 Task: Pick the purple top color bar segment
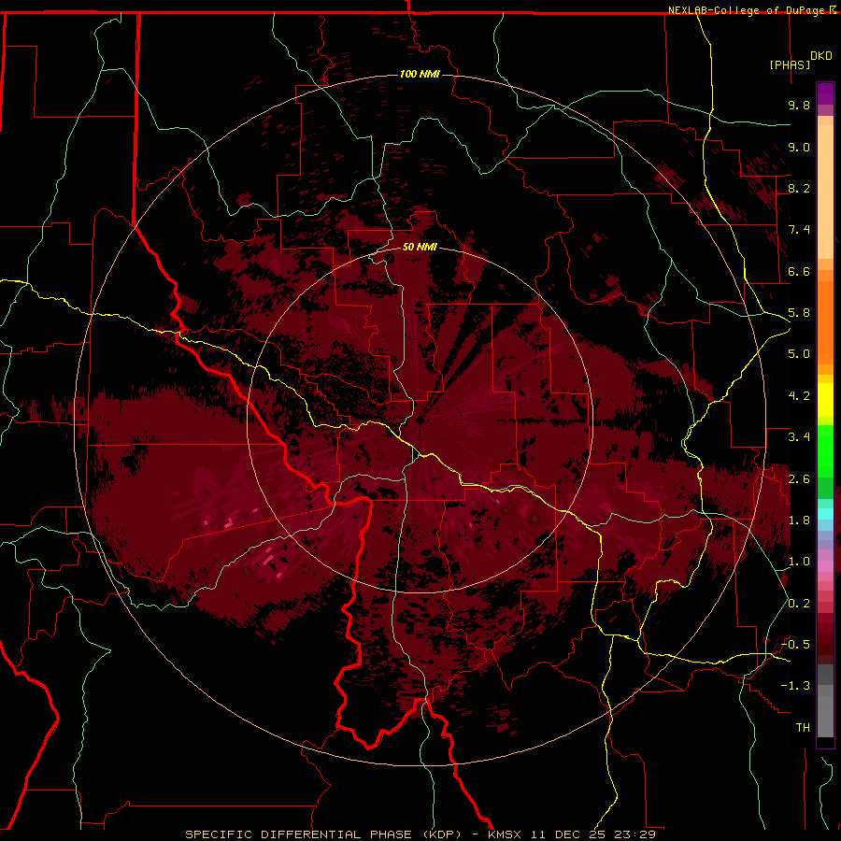(x=825, y=93)
